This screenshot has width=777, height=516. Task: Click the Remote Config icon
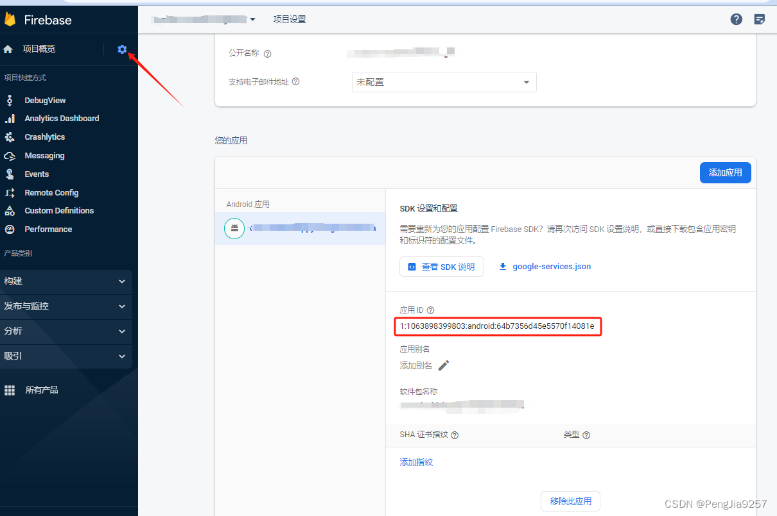click(10, 193)
